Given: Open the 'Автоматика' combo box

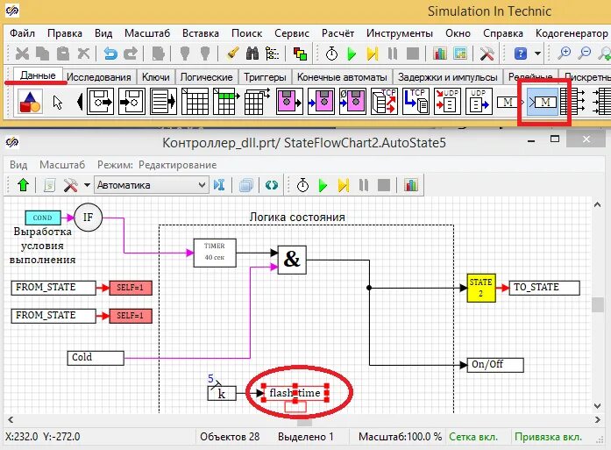Looking at the screenshot, I should 151,185.
